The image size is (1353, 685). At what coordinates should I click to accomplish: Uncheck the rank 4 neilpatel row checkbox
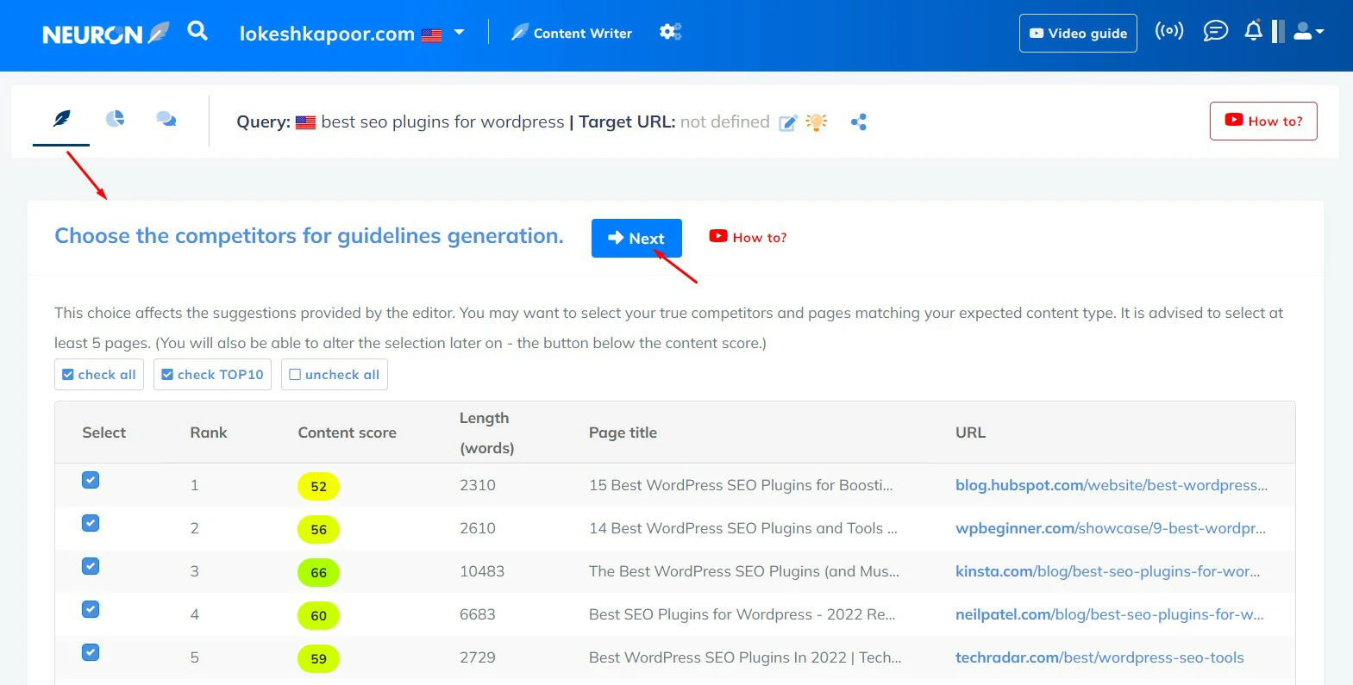coord(91,609)
